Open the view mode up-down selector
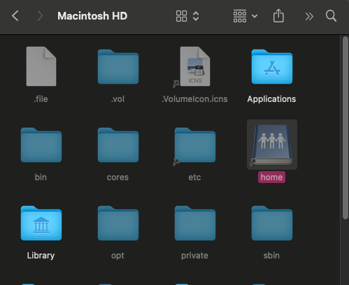This screenshot has height=285, width=349. [196, 16]
